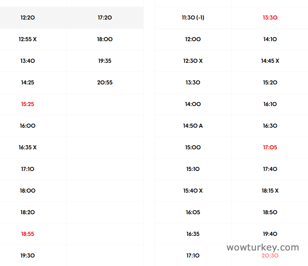Click the 12:20 time in the highlighted row
The width and height of the screenshot is (308, 266).
click(x=28, y=18)
